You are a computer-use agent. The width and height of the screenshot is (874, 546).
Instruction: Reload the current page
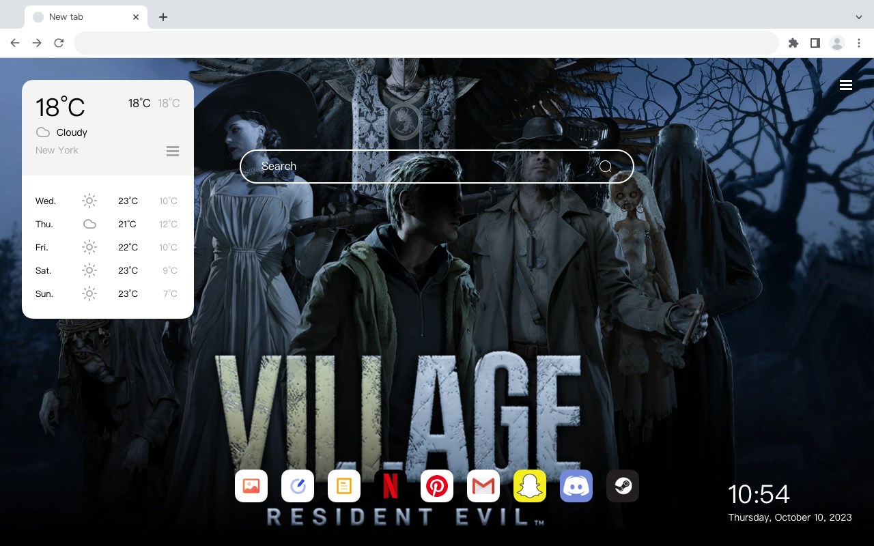59,43
